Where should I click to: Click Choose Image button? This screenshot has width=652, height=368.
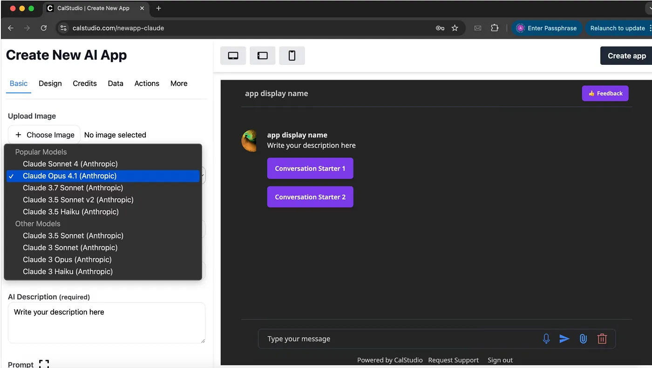click(x=44, y=135)
